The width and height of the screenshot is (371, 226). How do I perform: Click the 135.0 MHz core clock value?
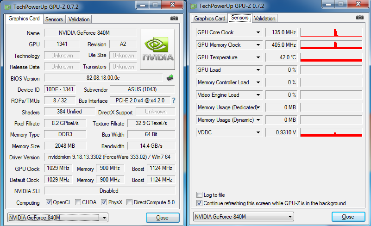(281, 32)
